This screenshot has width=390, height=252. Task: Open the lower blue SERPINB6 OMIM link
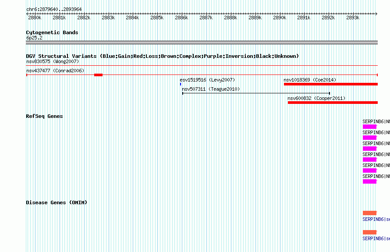[x=376, y=238]
